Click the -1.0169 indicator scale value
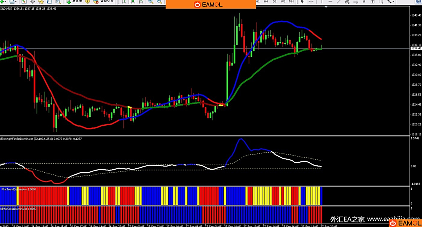The image size is (422, 227). click(x=415, y=184)
